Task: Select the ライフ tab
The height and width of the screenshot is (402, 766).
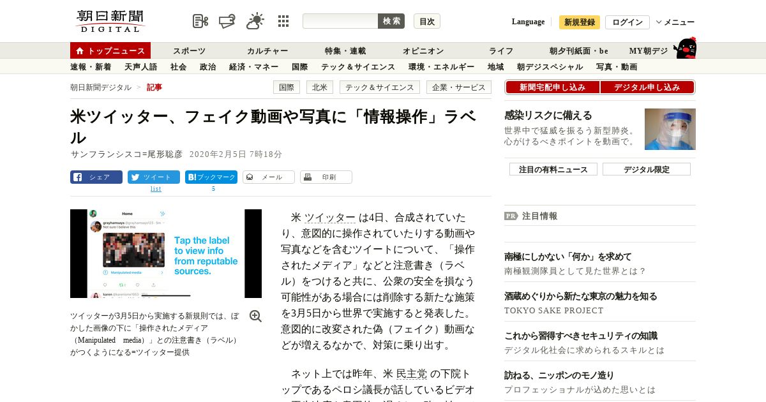Action: pyautogui.click(x=501, y=51)
